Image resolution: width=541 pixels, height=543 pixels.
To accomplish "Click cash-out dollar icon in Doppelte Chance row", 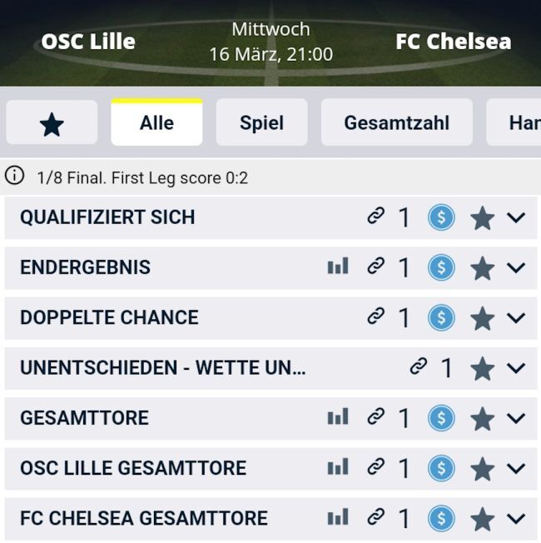I will (x=441, y=317).
